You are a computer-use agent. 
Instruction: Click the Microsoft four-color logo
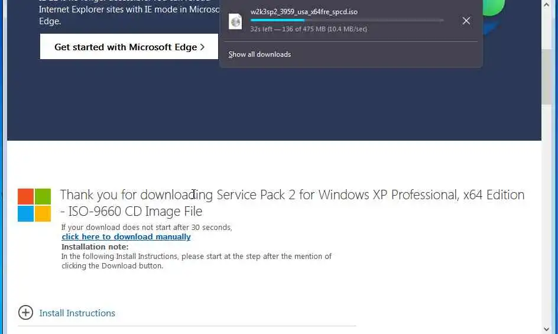pos(34,205)
